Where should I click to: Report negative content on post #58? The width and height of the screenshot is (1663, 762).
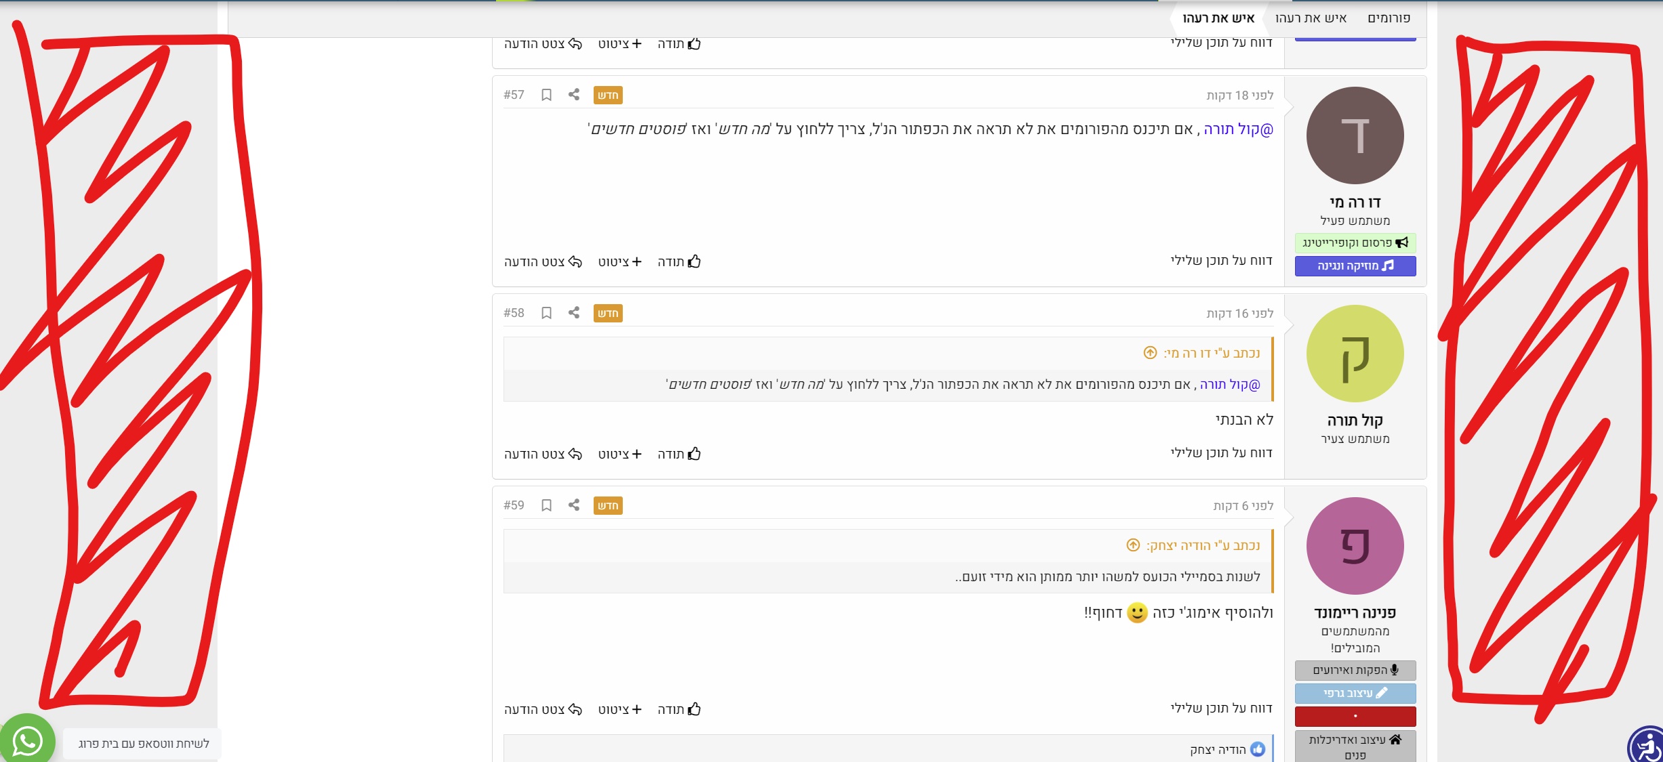pyautogui.click(x=1221, y=452)
